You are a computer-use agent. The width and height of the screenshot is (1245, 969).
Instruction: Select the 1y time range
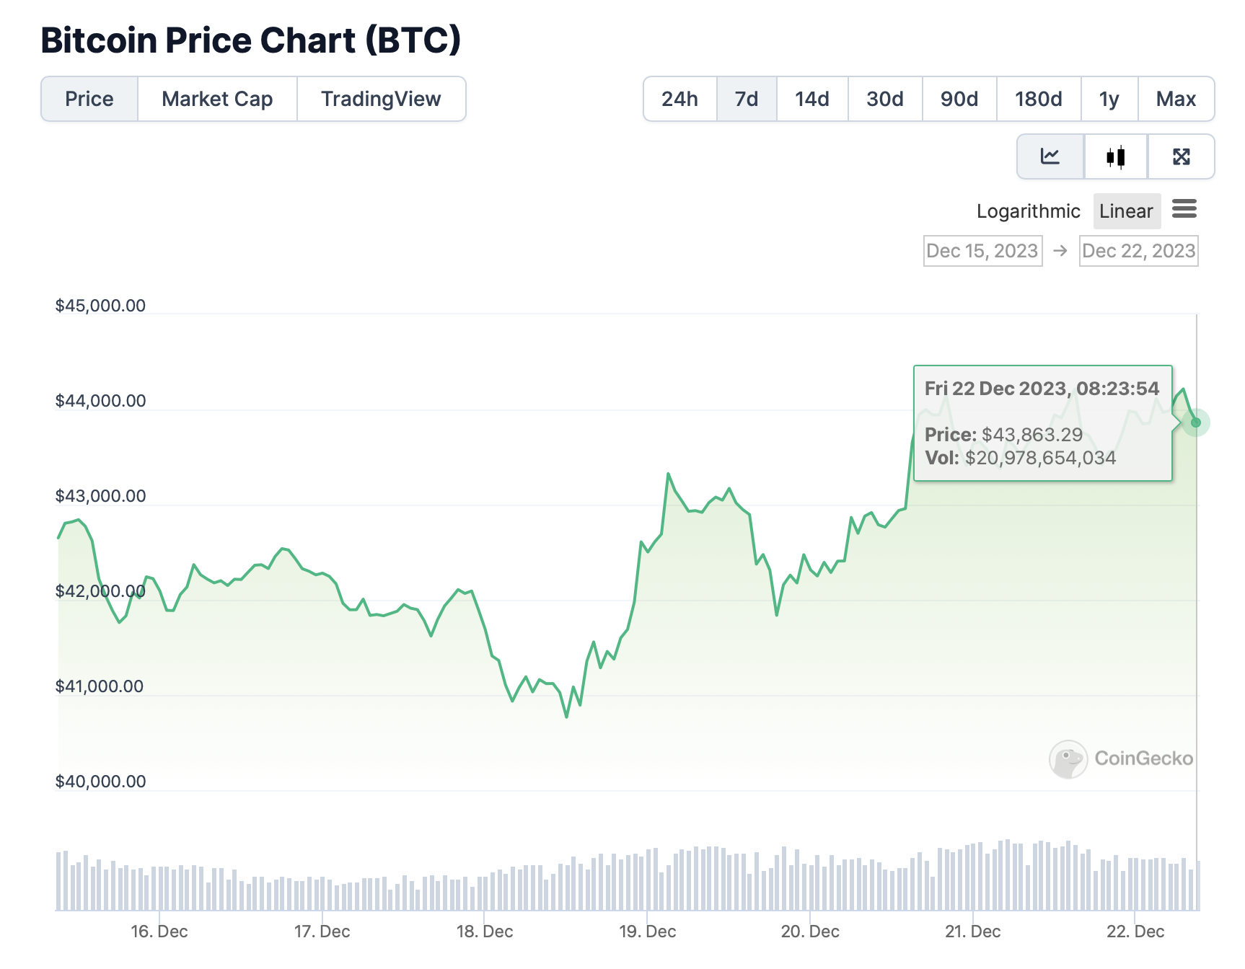[1109, 99]
